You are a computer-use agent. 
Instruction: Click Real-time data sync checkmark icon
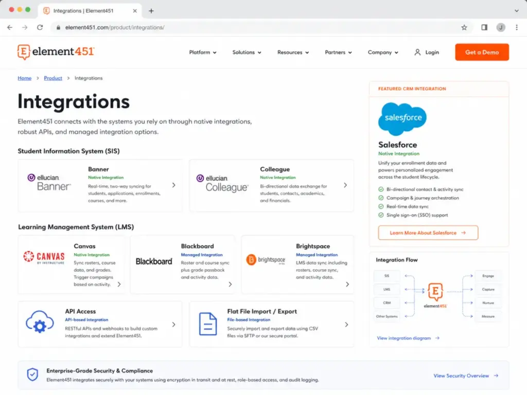[381, 207]
